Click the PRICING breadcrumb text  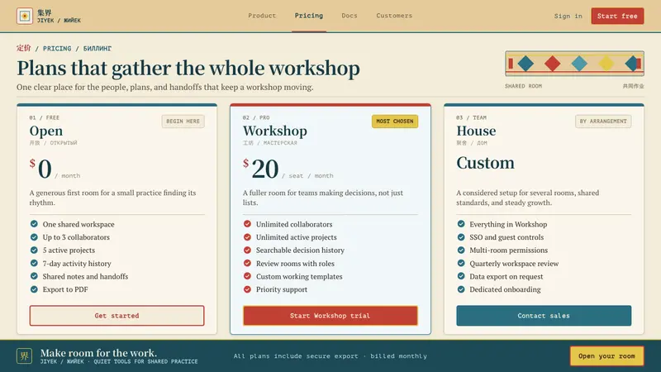point(57,49)
